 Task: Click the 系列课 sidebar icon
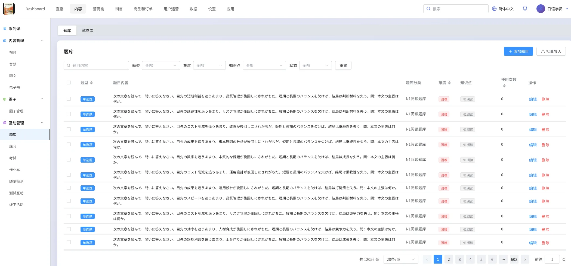coord(5,29)
